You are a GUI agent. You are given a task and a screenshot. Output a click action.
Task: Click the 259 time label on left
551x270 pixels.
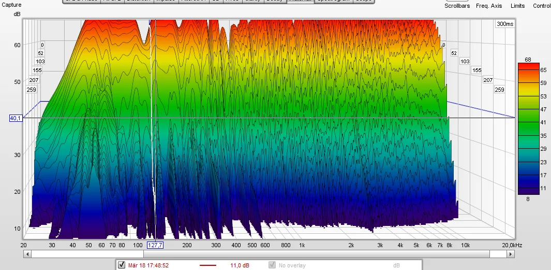tap(31, 90)
